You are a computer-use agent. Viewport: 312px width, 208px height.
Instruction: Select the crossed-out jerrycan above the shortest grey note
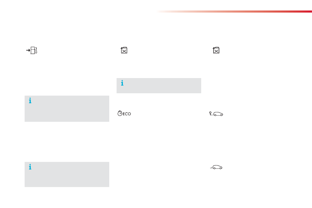124,50
